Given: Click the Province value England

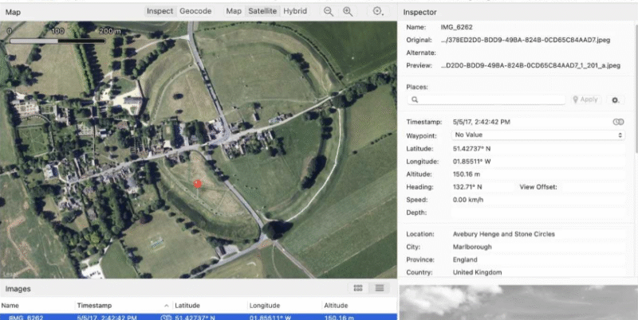Looking at the screenshot, I should [x=465, y=260].
